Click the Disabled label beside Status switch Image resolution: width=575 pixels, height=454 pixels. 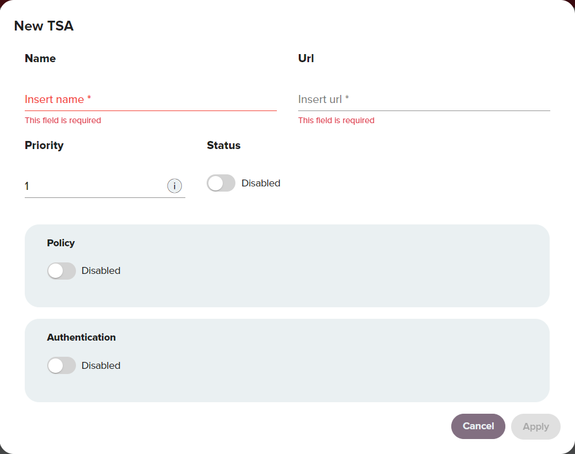click(x=261, y=183)
